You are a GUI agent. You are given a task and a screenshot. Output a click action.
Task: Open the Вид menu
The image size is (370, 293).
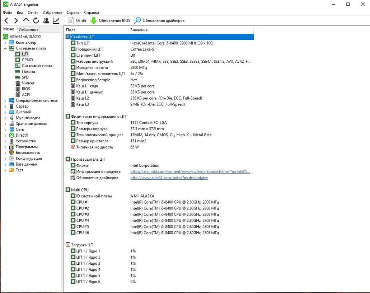pos(20,13)
